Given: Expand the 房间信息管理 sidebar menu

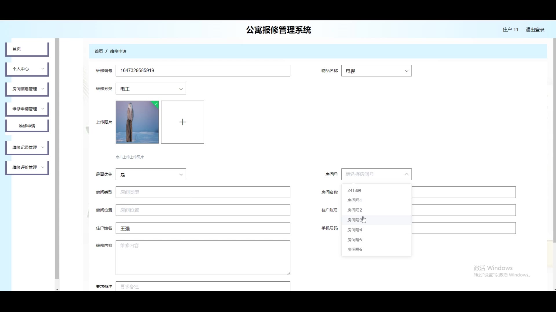Looking at the screenshot, I should [27, 89].
